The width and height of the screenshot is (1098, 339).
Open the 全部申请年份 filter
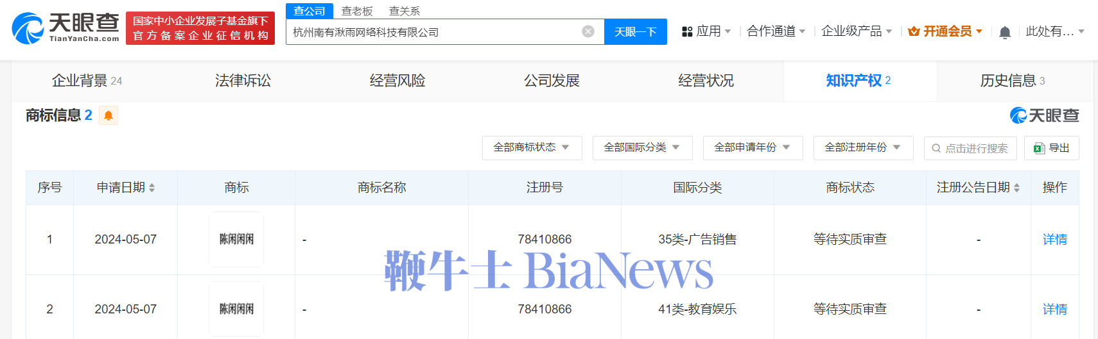click(753, 148)
